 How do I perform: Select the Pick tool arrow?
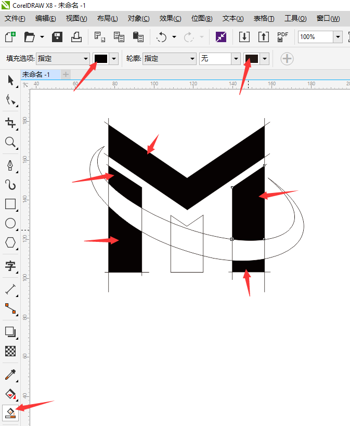pyautogui.click(x=10, y=81)
